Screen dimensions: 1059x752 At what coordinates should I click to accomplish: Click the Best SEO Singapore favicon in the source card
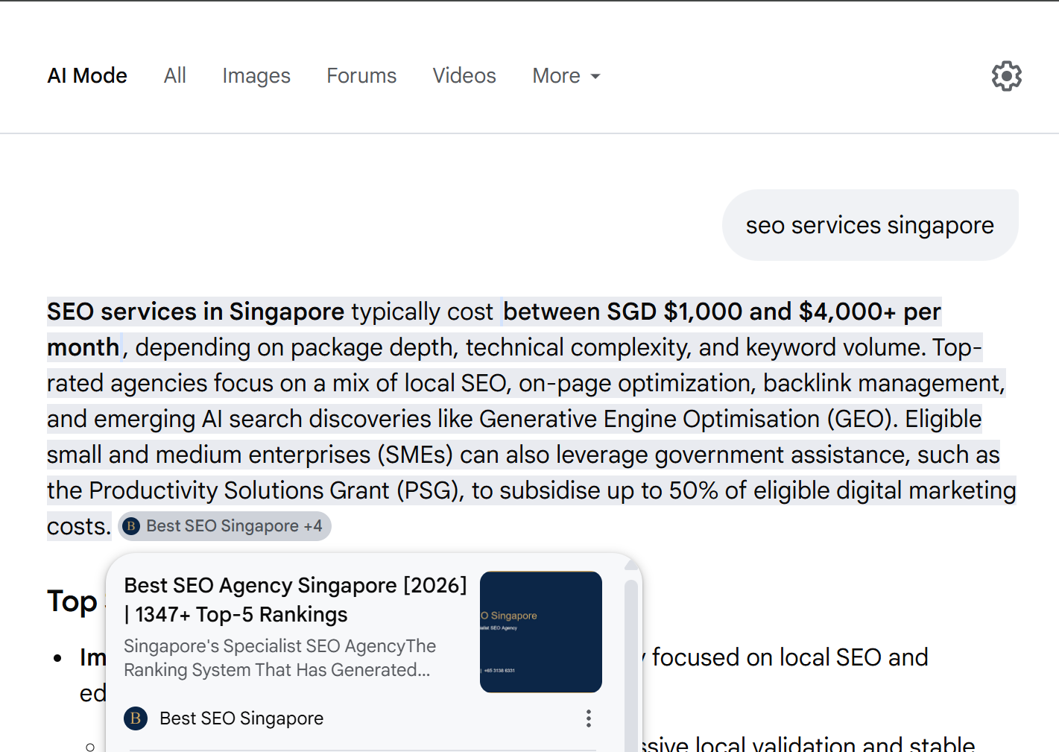point(135,718)
